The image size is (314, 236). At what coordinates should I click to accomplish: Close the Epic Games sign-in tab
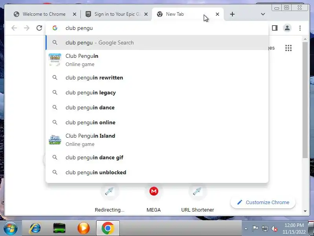[x=146, y=14]
